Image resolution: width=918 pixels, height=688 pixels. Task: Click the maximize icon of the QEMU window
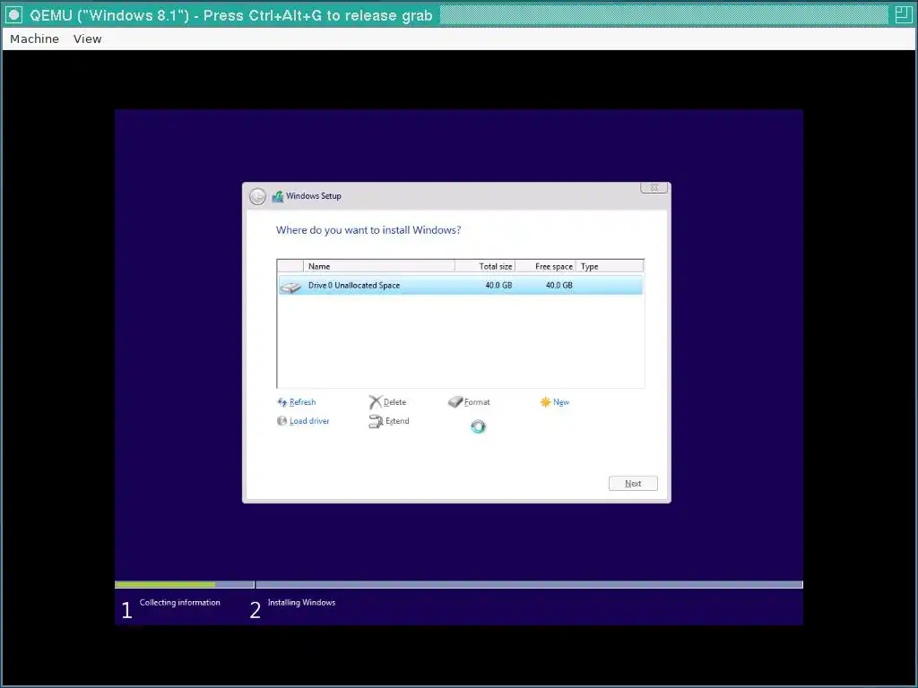click(x=903, y=14)
